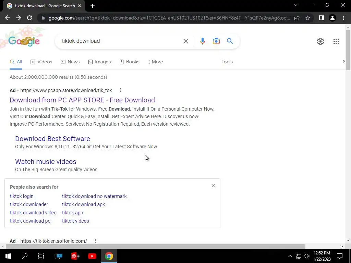Screen dimensions: 351x263
Task: Open the volume control in system tray
Action: coord(306,256)
